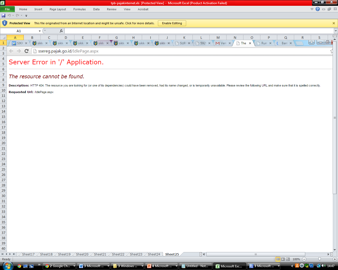Go to last sheet navigation arrow
The width and height of the screenshot is (338, 270).
coord(14,254)
